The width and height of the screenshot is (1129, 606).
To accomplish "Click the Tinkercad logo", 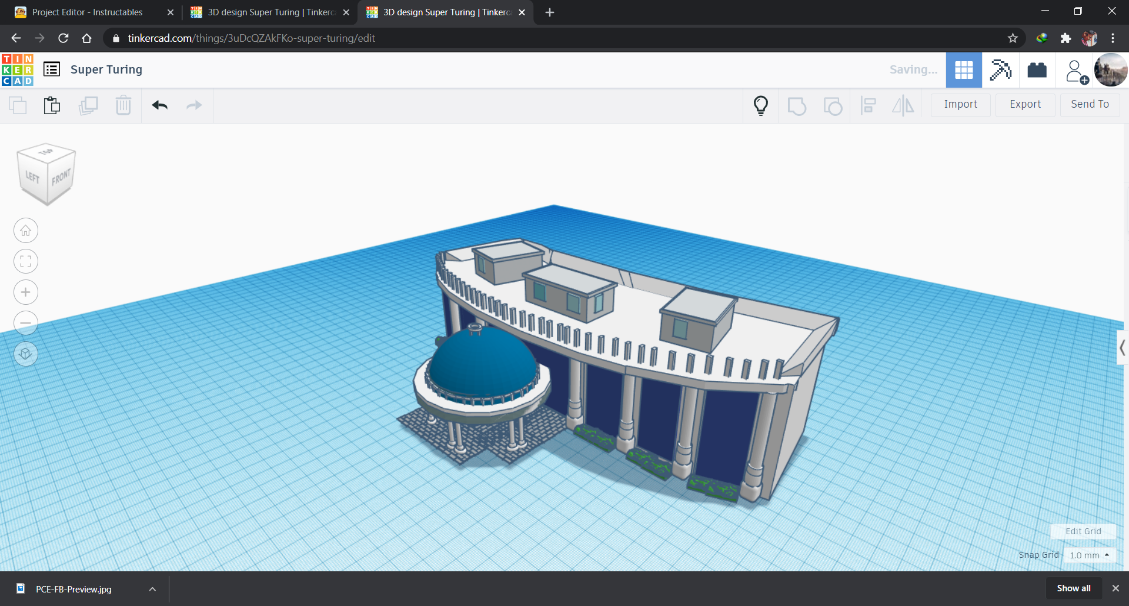I will point(18,70).
